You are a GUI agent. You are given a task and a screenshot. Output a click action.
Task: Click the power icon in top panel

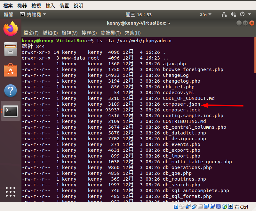pos(242,14)
